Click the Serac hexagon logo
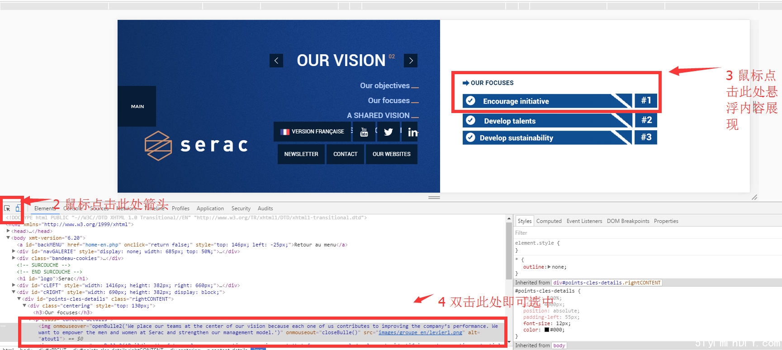The image size is (782, 350). click(158, 146)
